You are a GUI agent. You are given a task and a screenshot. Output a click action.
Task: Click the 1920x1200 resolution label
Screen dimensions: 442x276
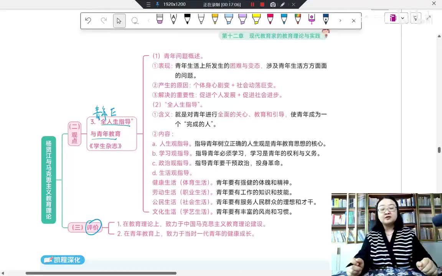click(x=174, y=4)
